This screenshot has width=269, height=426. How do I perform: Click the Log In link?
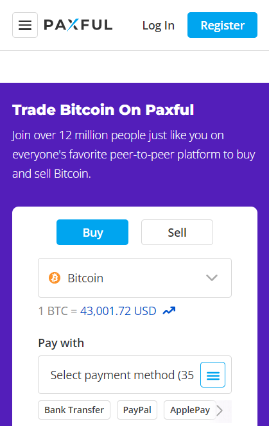[x=159, y=25]
